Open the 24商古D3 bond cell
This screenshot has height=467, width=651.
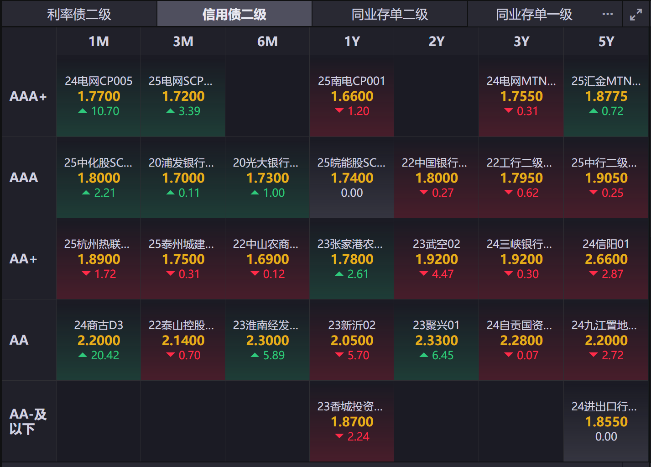point(99,340)
